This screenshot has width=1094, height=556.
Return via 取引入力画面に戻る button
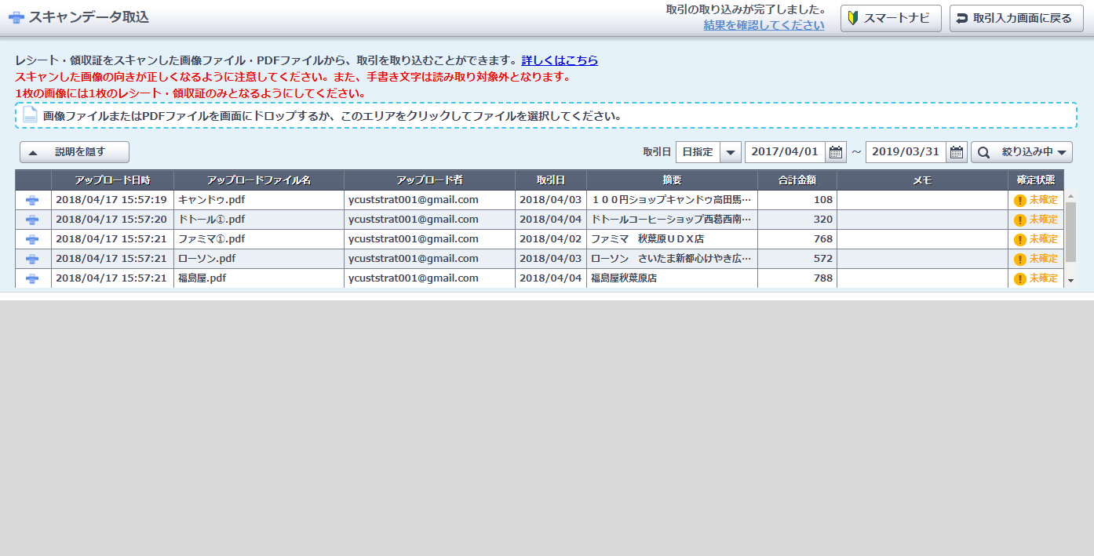(x=1016, y=18)
